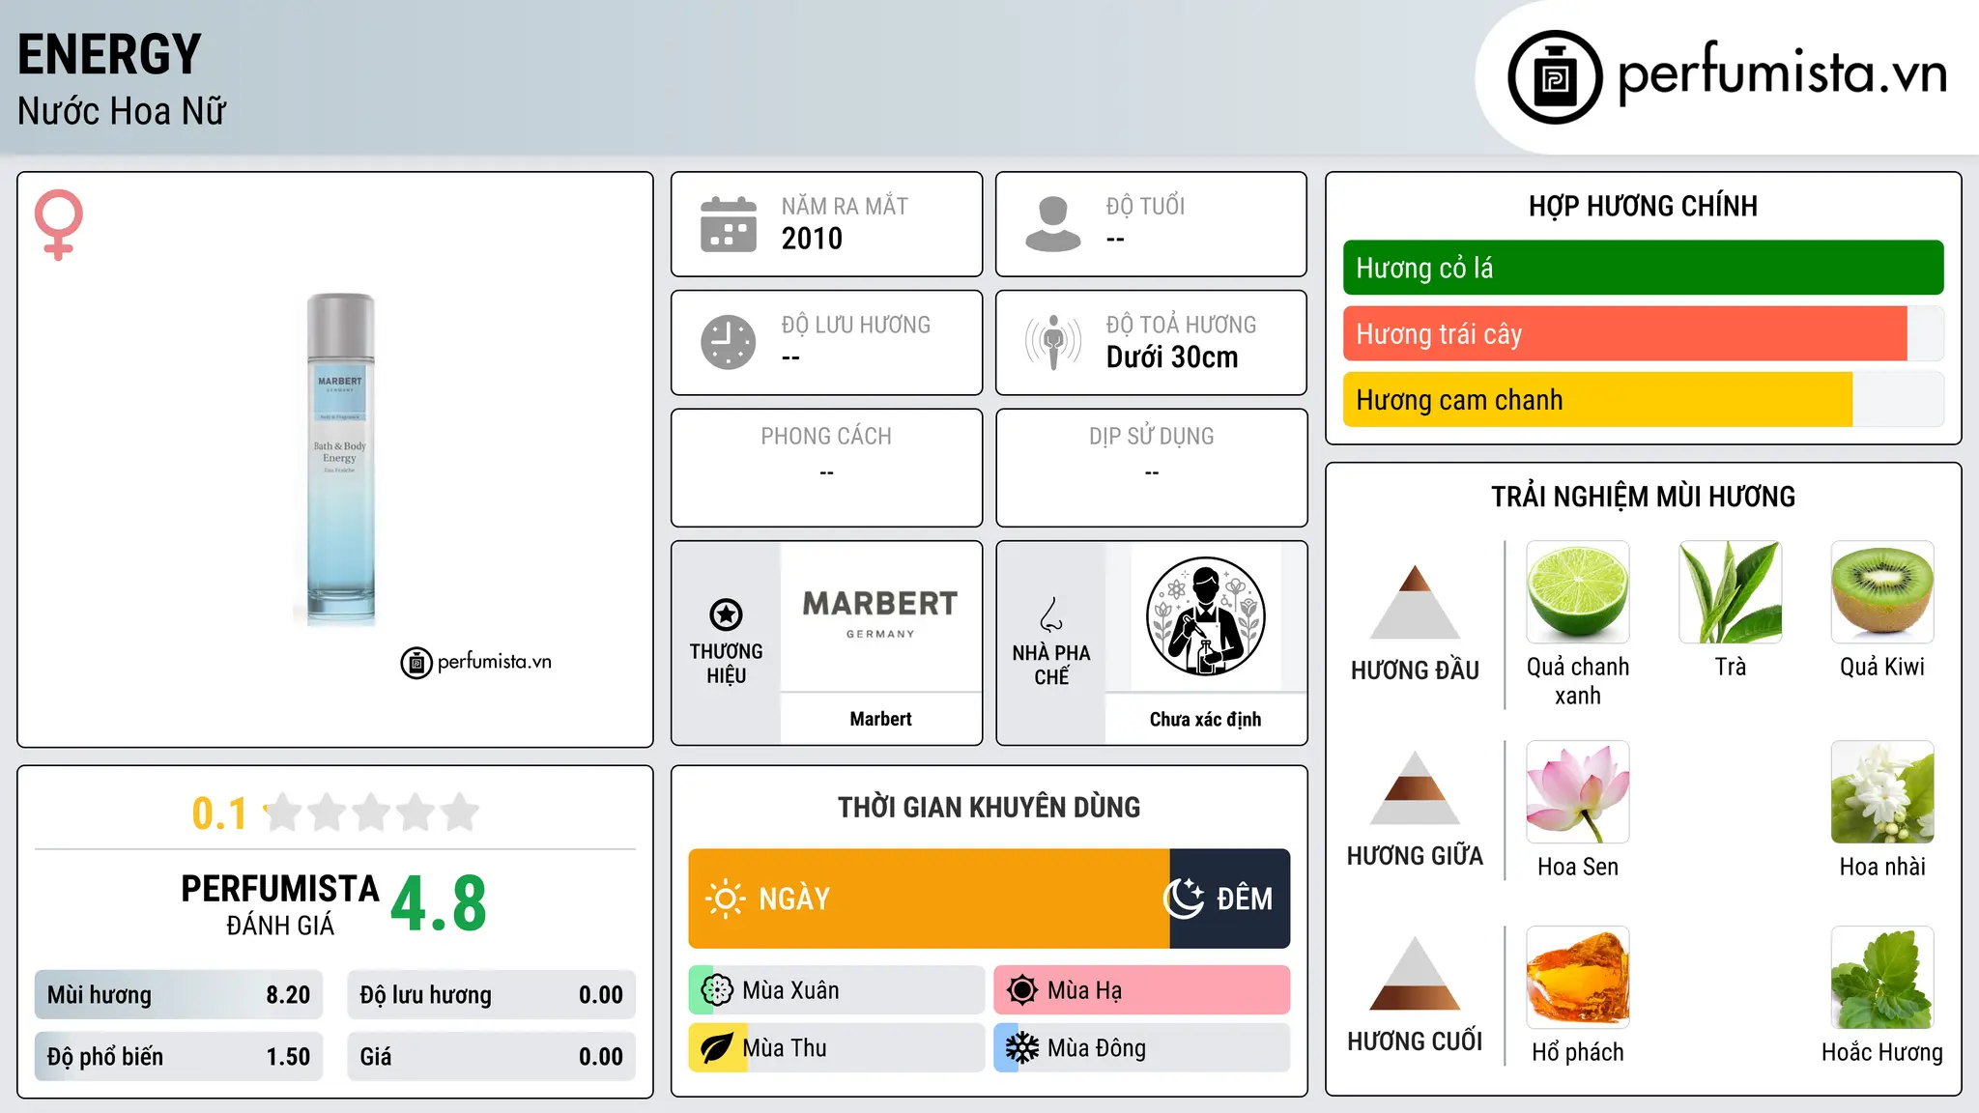Click the calendar icon beside Năm ra mắt
1979x1113 pixels.
pyautogui.click(x=729, y=224)
